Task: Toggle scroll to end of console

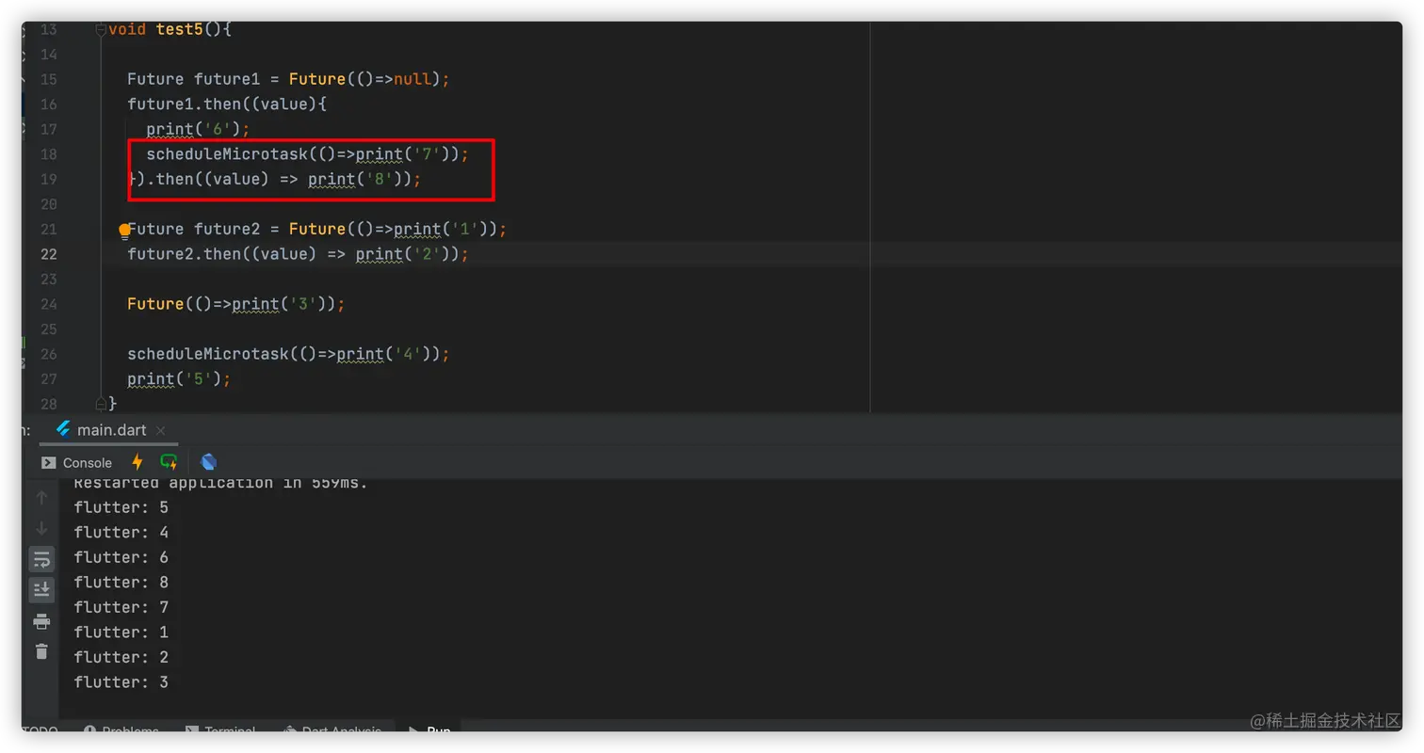Action: (41, 590)
